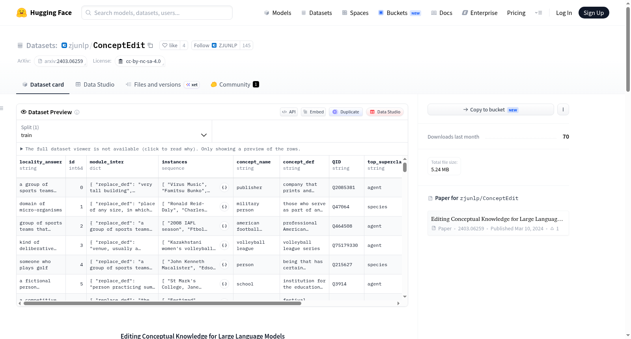This screenshot has width=631, height=339.
Task: Click the concept_def column header
Action: click(304, 165)
